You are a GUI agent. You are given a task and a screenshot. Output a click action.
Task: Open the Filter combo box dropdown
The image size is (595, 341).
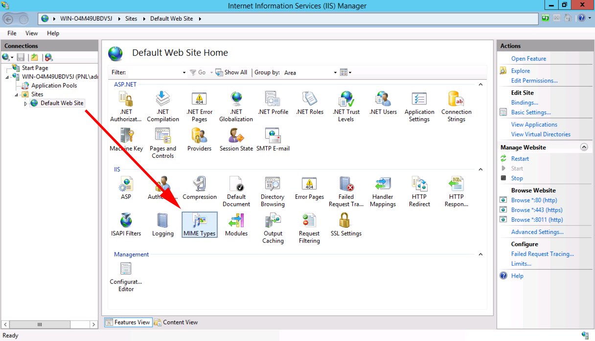(x=184, y=72)
